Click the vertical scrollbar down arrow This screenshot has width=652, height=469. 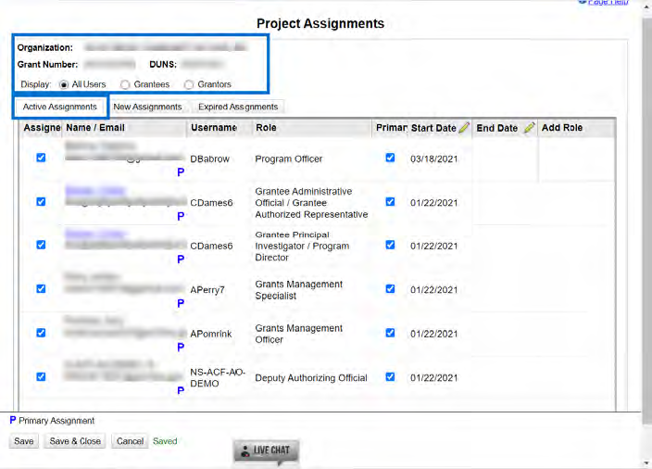(x=646, y=462)
